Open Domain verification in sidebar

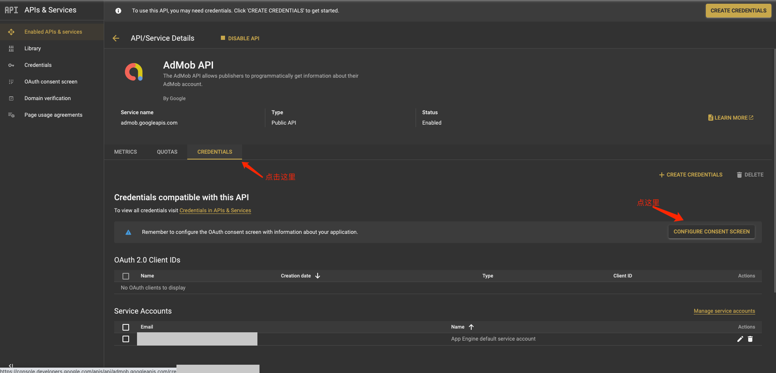52,98
